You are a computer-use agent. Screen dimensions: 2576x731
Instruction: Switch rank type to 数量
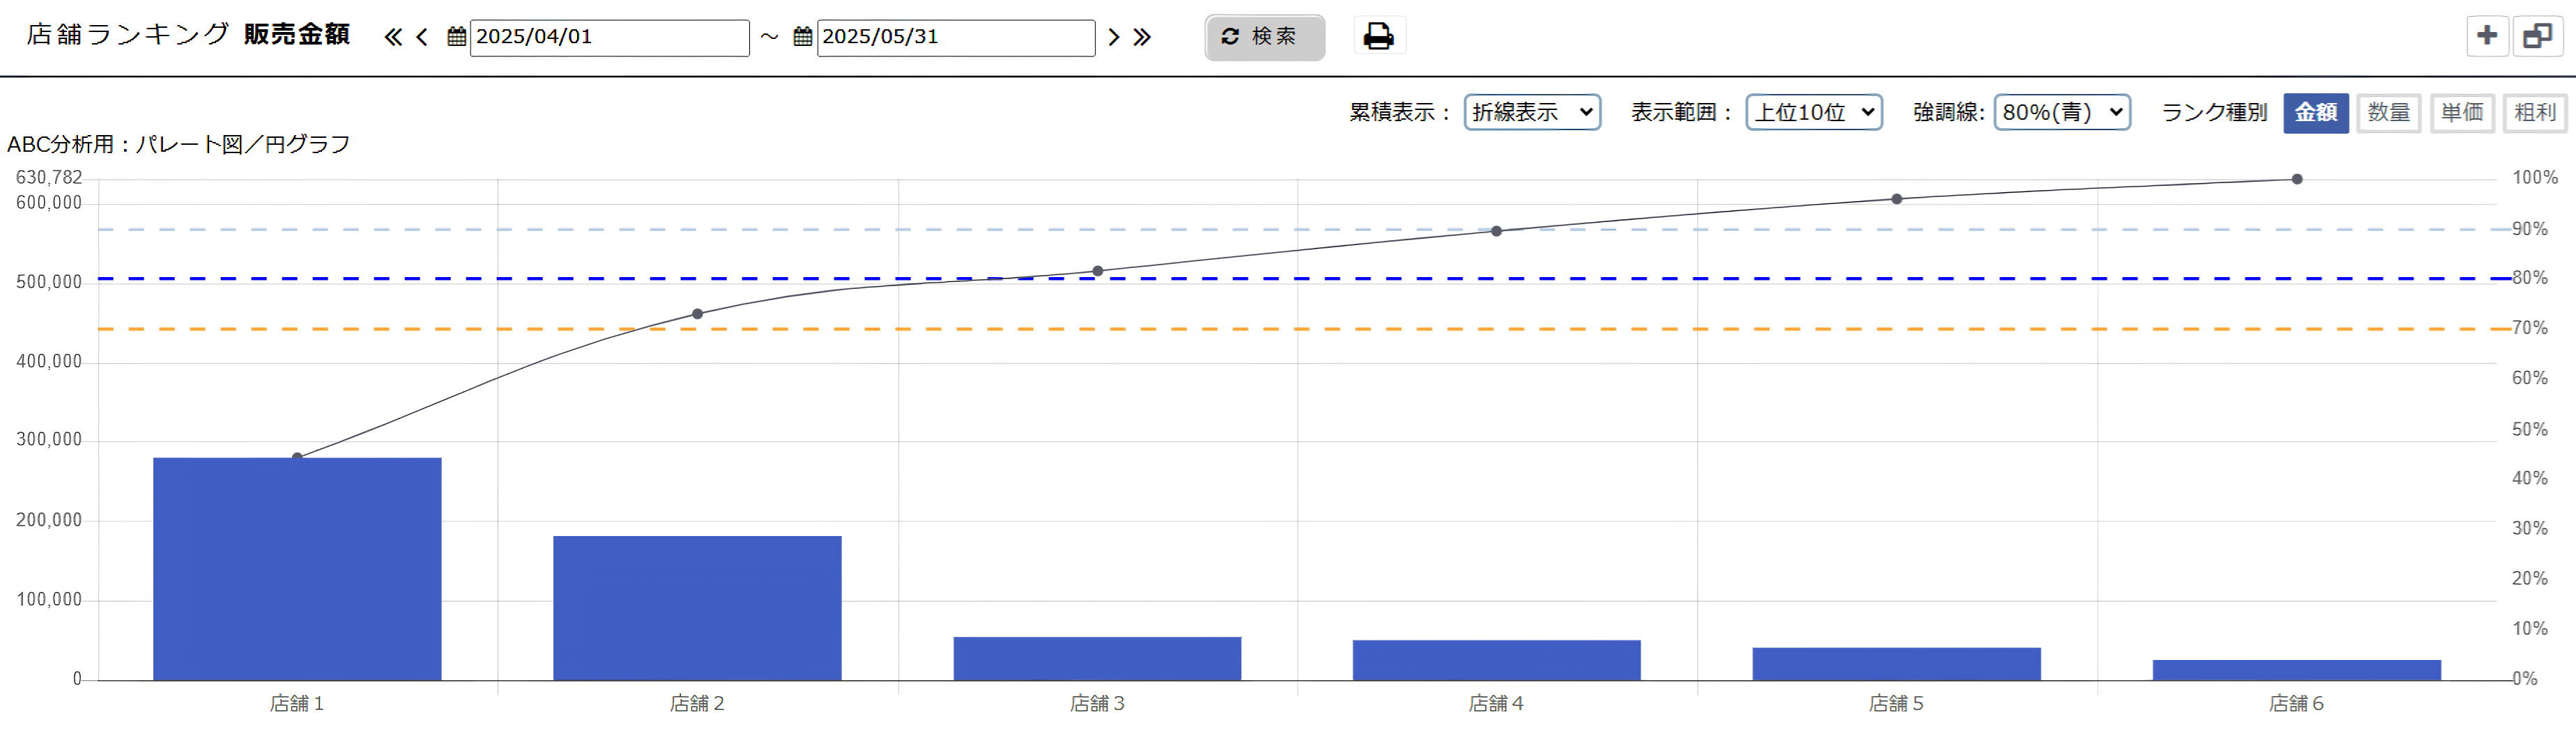[x=2388, y=113]
